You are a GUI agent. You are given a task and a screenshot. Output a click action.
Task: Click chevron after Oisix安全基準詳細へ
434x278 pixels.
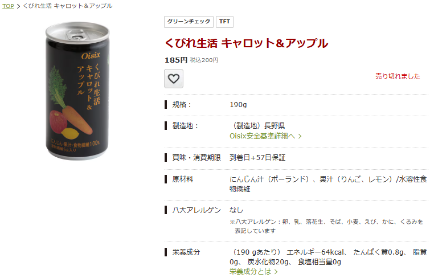coord(300,136)
